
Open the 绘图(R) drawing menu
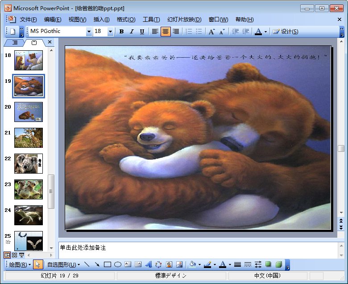[x=20, y=265]
